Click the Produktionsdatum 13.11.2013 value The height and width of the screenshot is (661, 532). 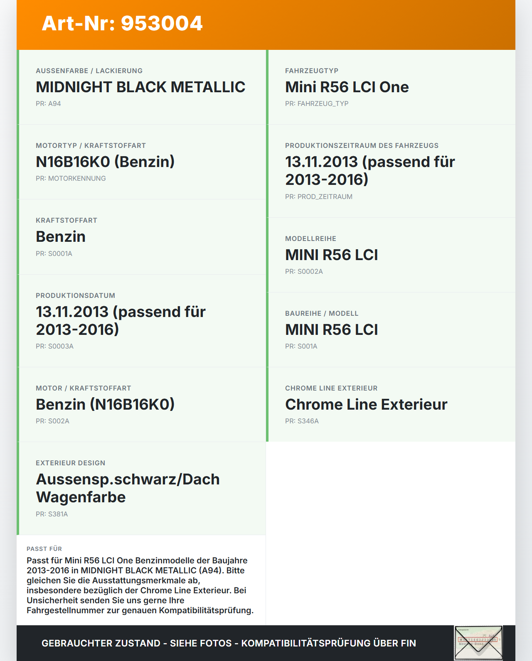coord(121,320)
